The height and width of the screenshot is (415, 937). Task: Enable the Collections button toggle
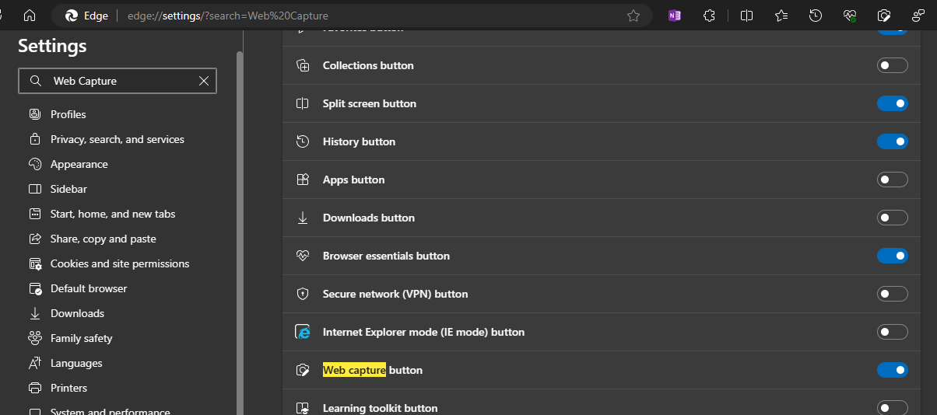click(892, 65)
